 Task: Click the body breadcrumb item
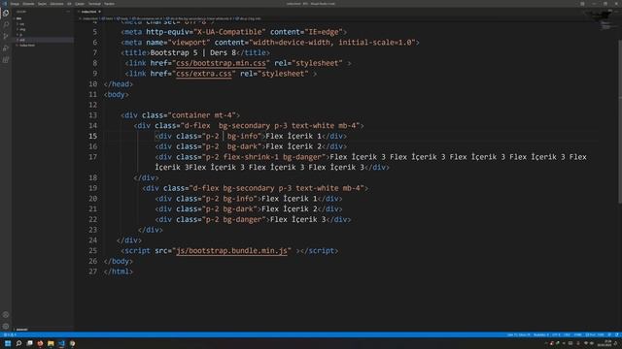[122, 18]
